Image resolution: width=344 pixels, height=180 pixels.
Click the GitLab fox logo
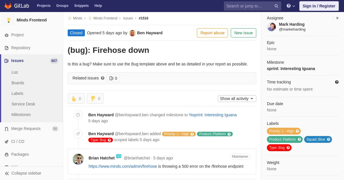tap(8, 6)
